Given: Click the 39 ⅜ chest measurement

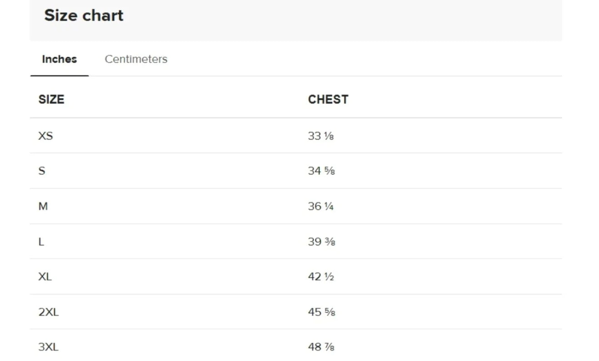Looking at the screenshot, I should pos(321,241).
